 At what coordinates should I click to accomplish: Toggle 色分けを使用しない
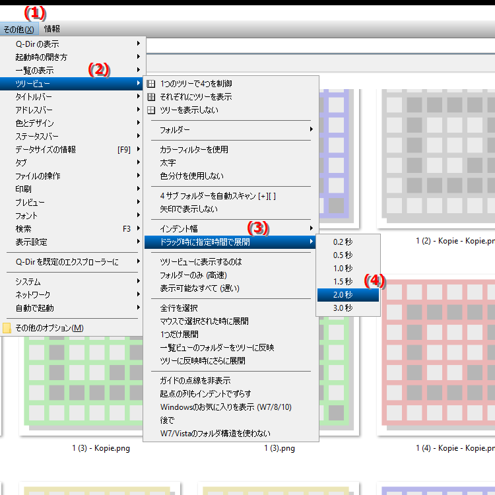(x=231, y=176)
